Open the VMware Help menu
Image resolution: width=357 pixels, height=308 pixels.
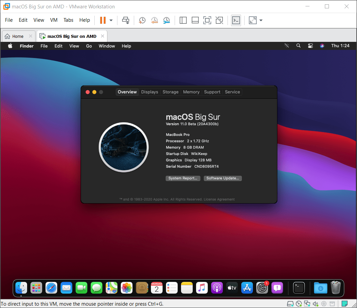click(x=84, y=20)
